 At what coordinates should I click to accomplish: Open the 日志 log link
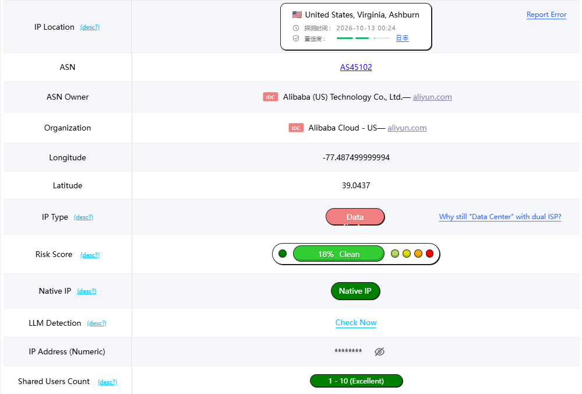click(x=403, y=38)
